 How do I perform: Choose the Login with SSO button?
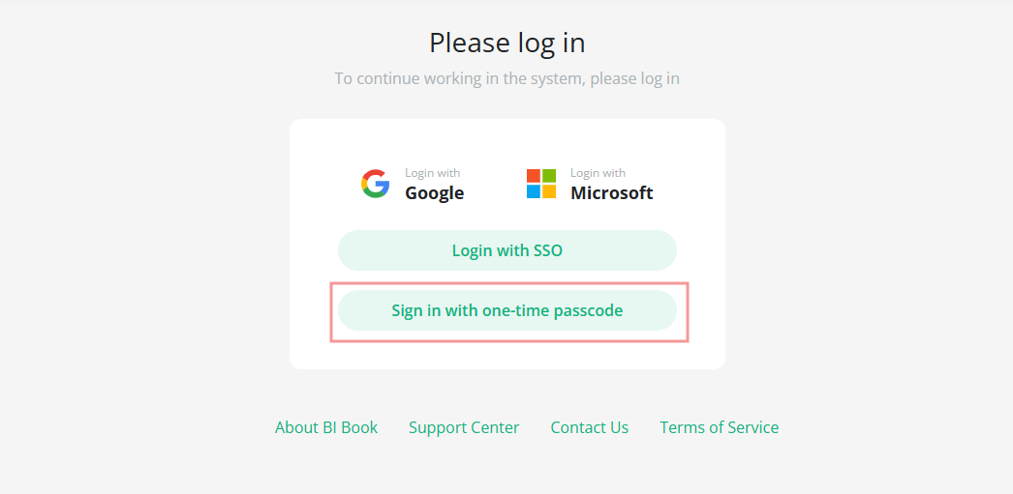pos(507,250)
